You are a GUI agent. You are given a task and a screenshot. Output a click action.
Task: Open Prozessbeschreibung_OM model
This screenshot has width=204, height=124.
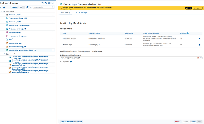[17, 47]
